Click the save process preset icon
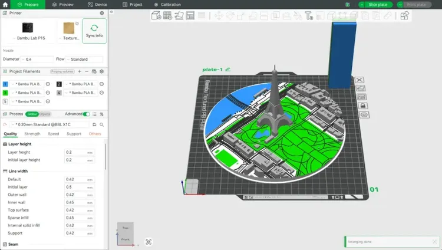The width and height of the screenshot is (442, 250). [x=94, y=124]
